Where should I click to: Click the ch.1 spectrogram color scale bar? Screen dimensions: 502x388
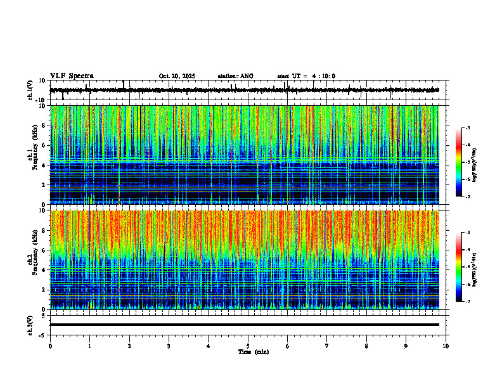coord(458,162)
